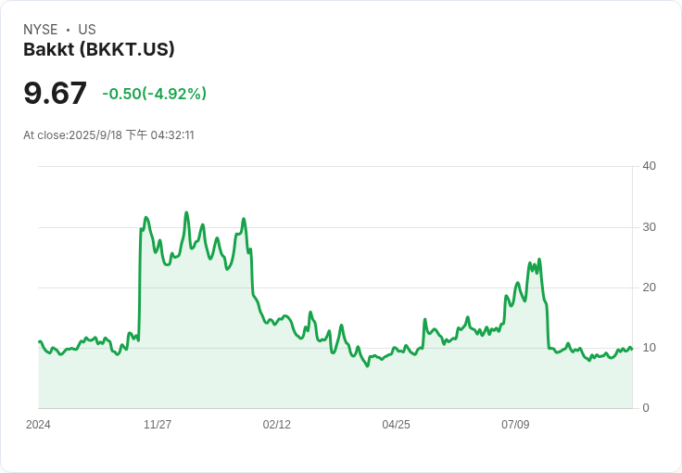
Task: Select the 2024 date axis label
Action: [39, 425]
